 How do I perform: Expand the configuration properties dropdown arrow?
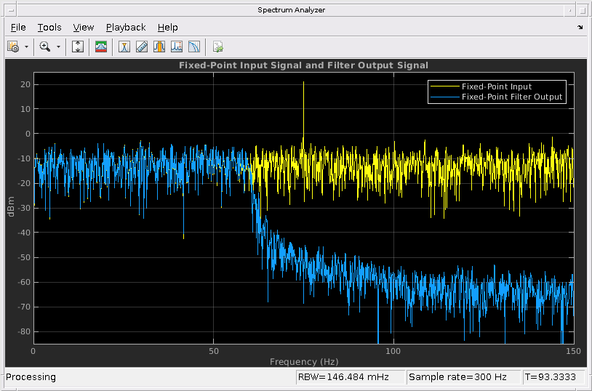(26, 47)
